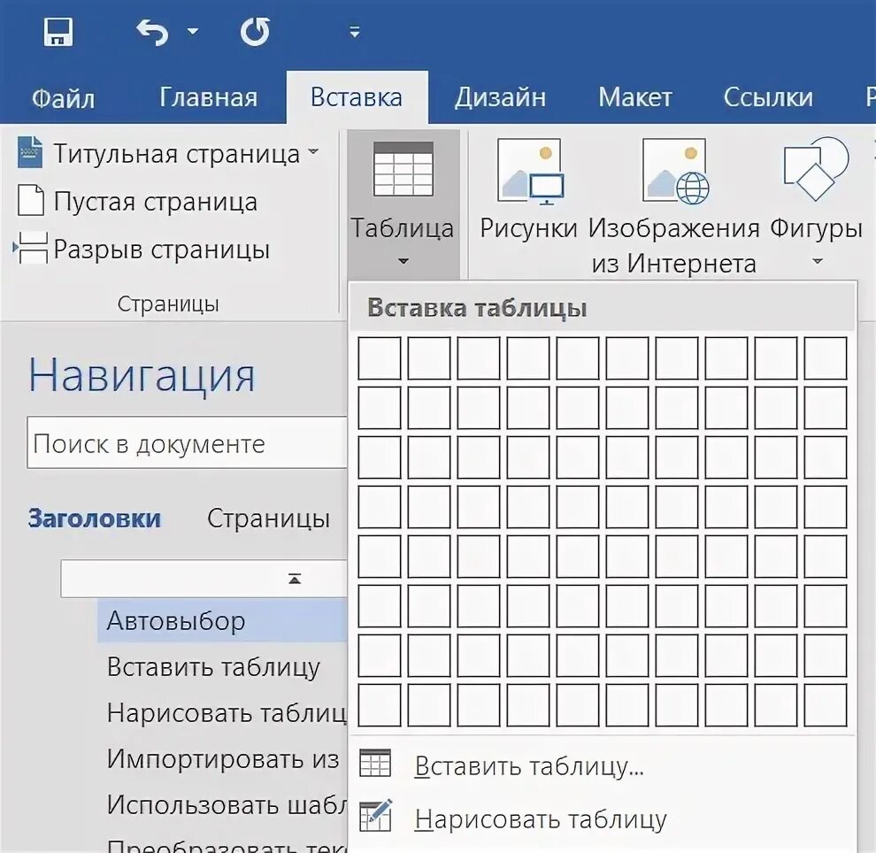876x853 pixels.
Task: Click the top-left cell of table grid
Action: (x=380, y=358)
